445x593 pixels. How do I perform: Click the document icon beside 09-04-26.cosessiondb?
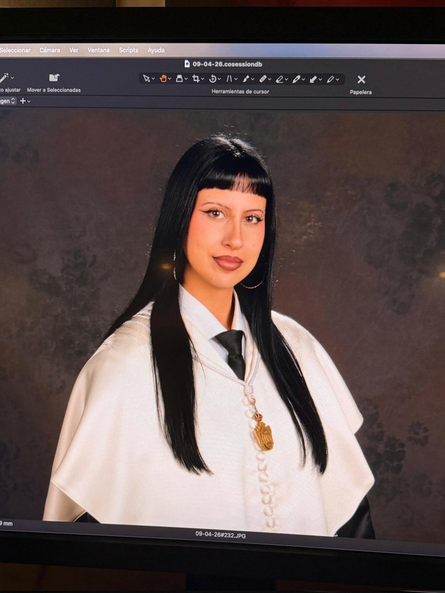[187, 63]
